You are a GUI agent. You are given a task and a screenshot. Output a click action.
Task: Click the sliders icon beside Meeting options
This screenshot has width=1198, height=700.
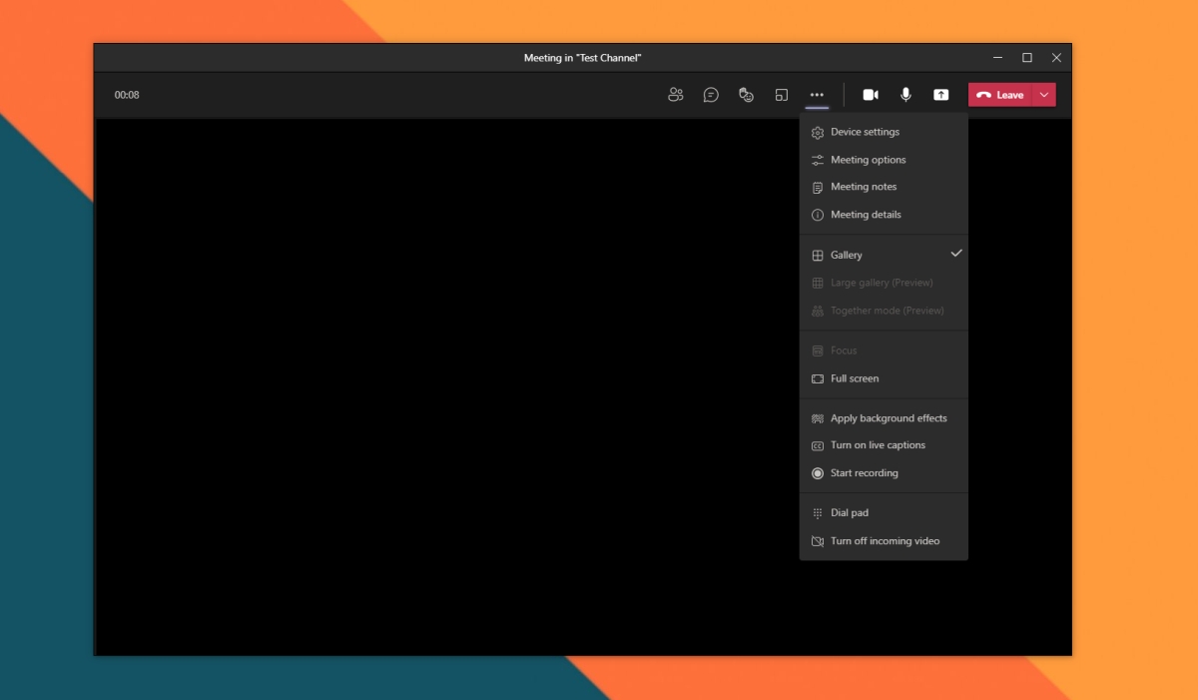(818, 160)
